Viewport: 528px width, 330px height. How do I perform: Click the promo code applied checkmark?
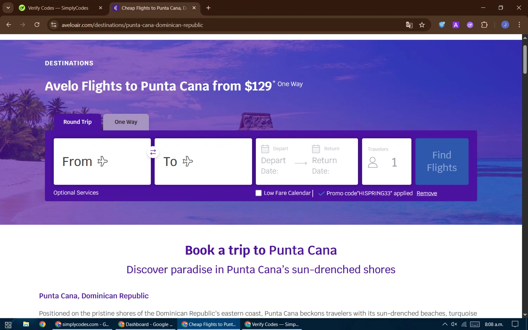click(321, 193)
